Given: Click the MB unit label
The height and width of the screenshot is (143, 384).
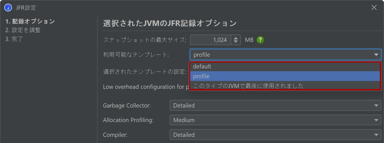Looking at the screenshot, I should click(x=249, y=40).
